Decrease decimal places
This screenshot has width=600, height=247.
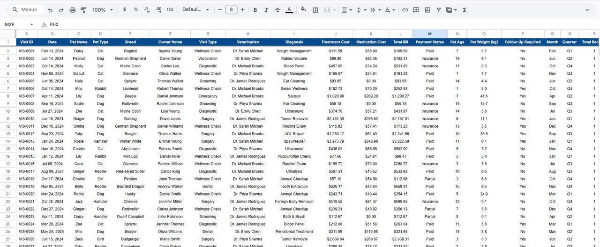tap(147, 10)
